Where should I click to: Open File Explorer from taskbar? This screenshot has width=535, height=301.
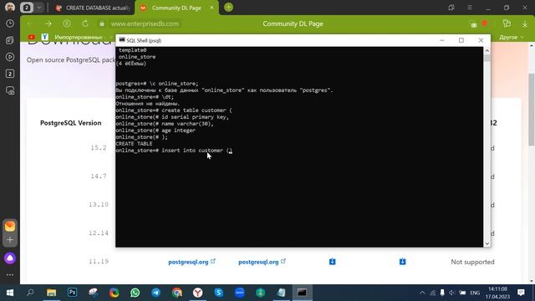pyautogui.click(x=52, y=293)
